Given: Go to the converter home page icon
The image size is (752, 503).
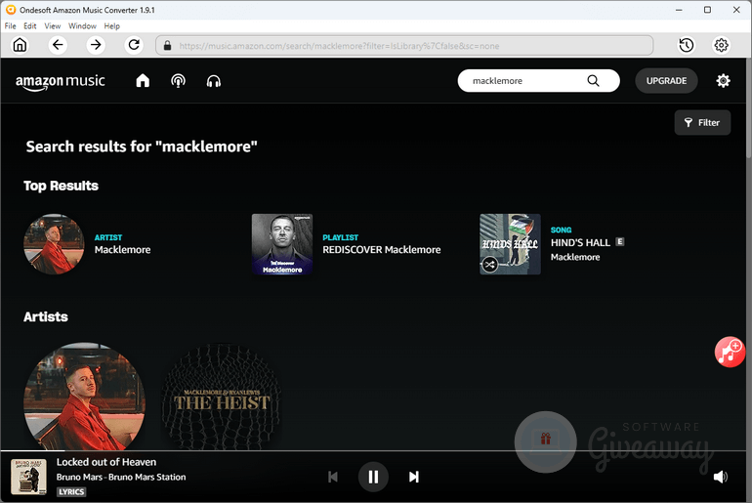Looking at the screenshot, I should (x=20, y=45).
